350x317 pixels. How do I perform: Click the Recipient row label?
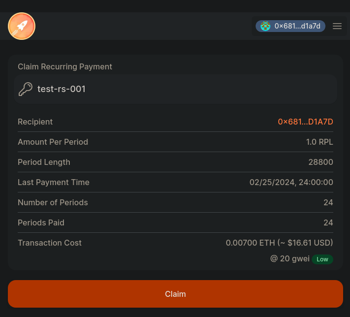[35, 122]
